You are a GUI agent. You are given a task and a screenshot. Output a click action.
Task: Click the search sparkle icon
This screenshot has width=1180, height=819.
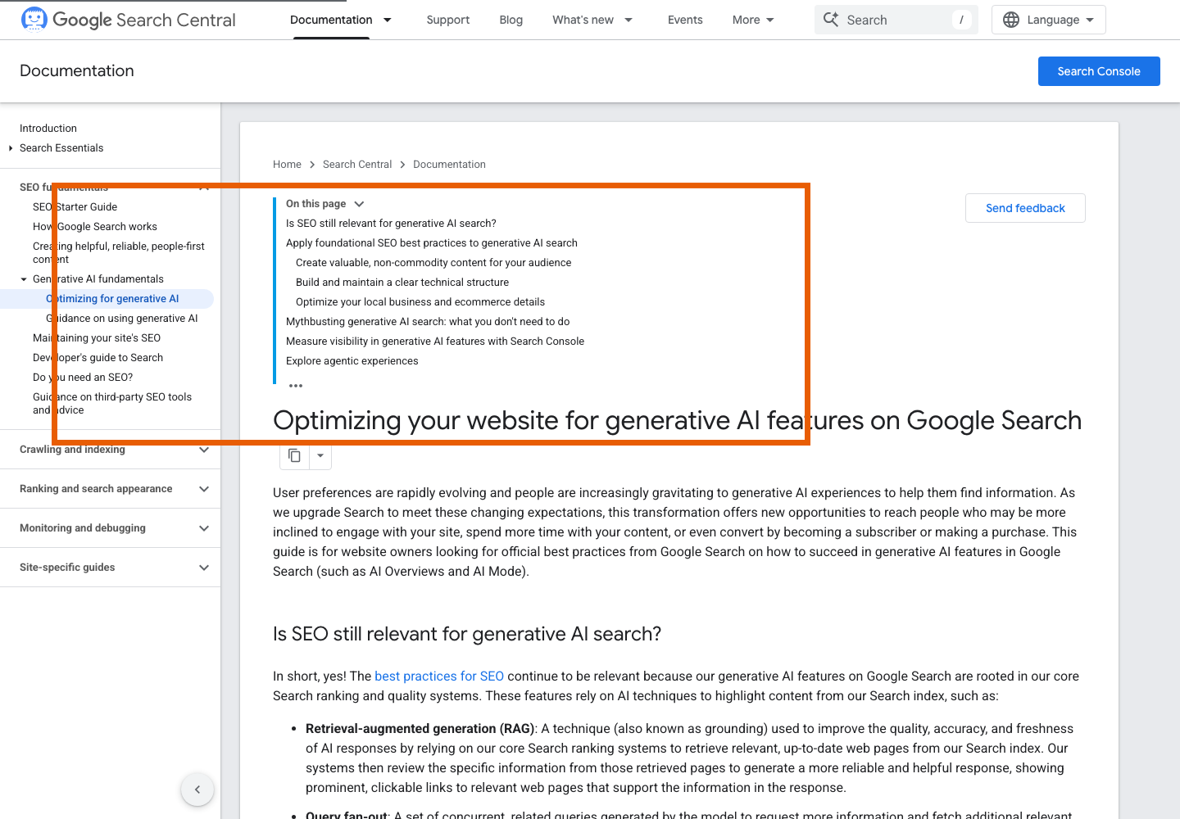[x=831, y=20]
